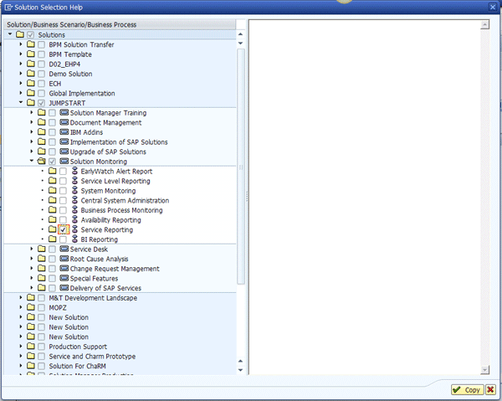Click the Solutions root folder icon

20,34
